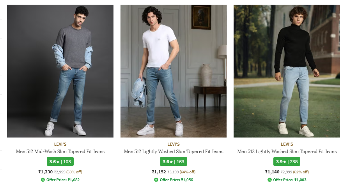Click the green offer icon beside ₹1,056

(x=156, y=180)
